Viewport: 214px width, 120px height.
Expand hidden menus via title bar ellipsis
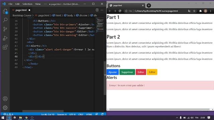click(45, 4)
